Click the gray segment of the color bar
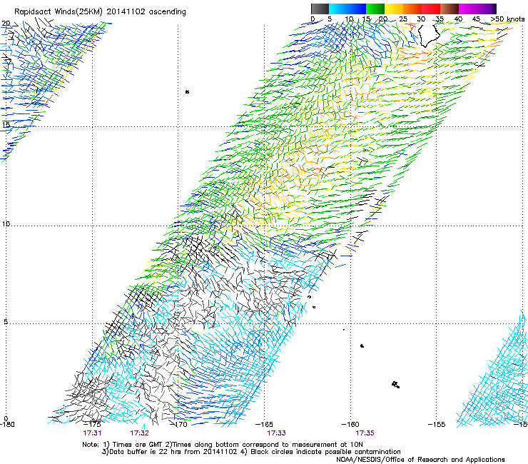 click(320, 9)
